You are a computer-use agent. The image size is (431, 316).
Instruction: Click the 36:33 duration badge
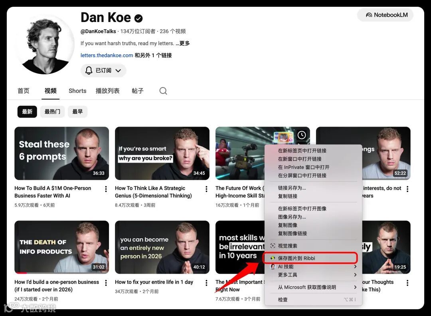tap(99, 173)
